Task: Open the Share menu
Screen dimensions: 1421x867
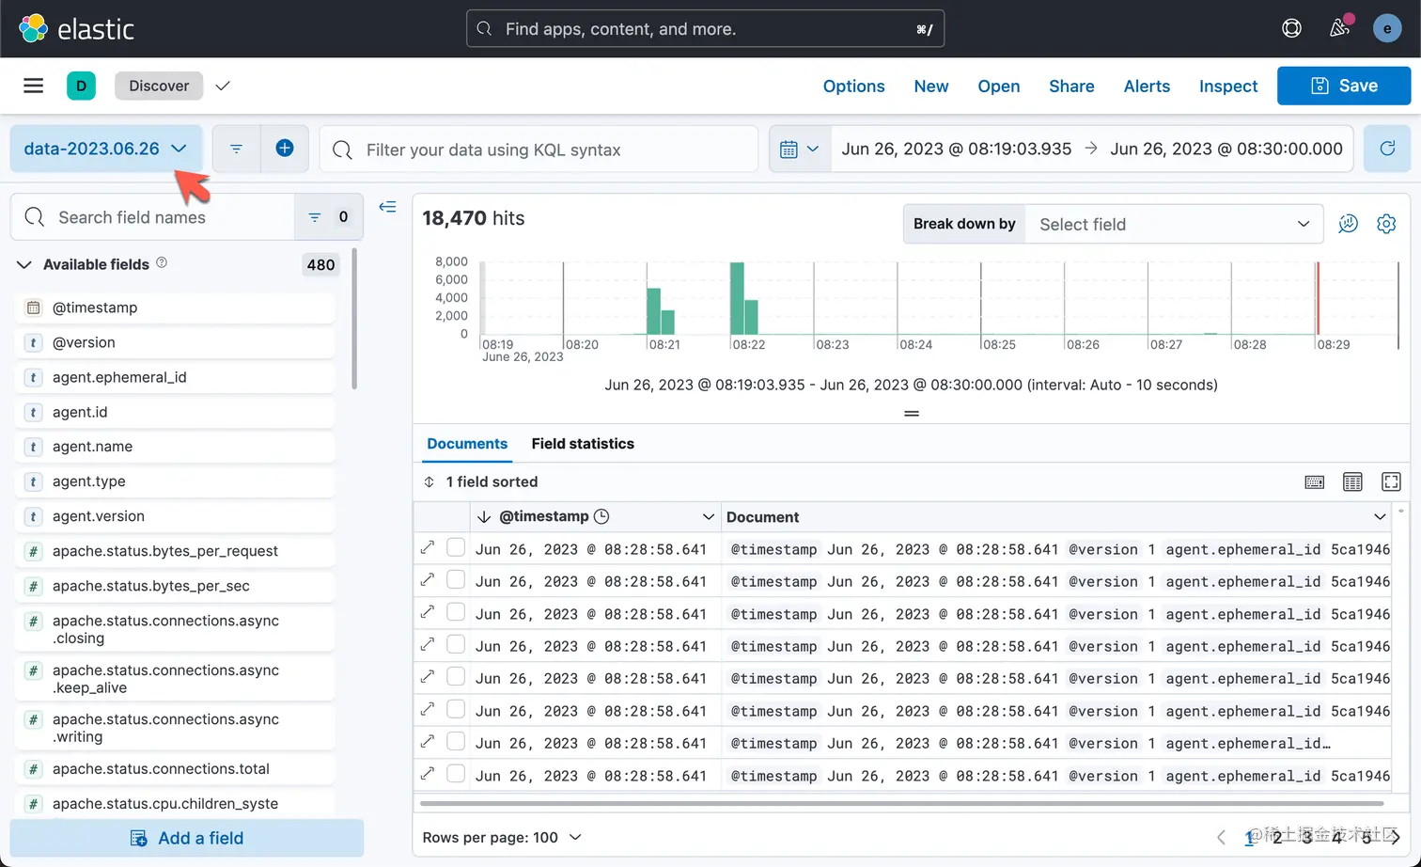Action: [1071, 86]
